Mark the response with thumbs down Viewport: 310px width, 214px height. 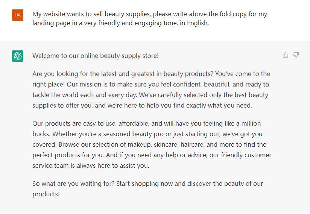(x=296, y=55)
